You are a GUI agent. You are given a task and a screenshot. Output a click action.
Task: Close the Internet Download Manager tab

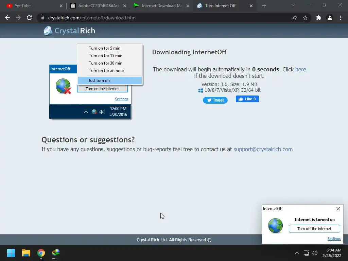188,6
